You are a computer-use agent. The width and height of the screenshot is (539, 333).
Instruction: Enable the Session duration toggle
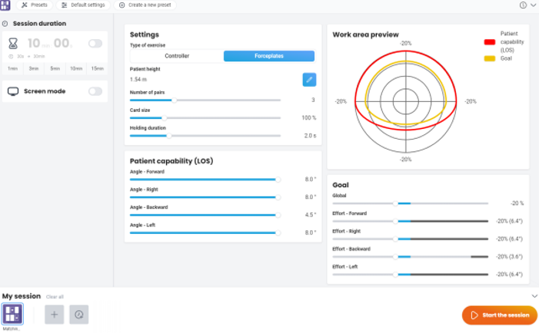[95, 44]
